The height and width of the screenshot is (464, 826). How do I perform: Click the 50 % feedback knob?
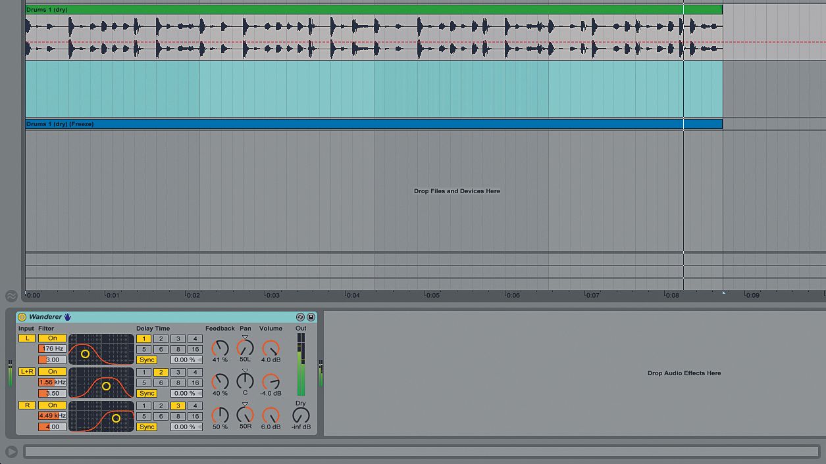click(220, 415)
